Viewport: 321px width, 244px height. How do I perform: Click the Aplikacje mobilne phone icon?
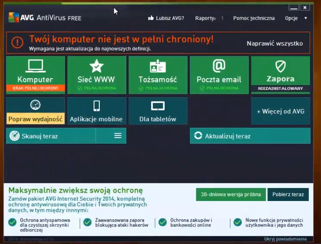tap(97, 106)
